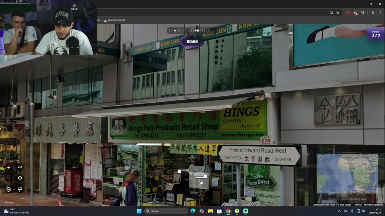Zoom in the street view with plus button

tap(9, 167)
